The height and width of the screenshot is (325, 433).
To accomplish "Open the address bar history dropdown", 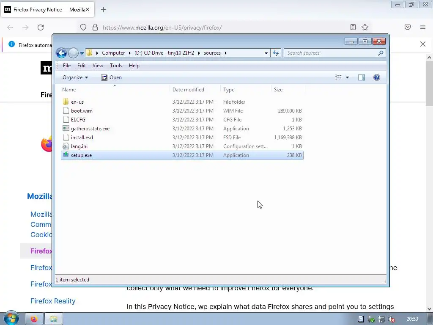I will 266,53.
